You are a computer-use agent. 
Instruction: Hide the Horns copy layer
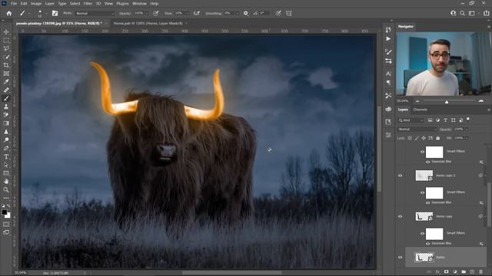[x=400, y=216]
